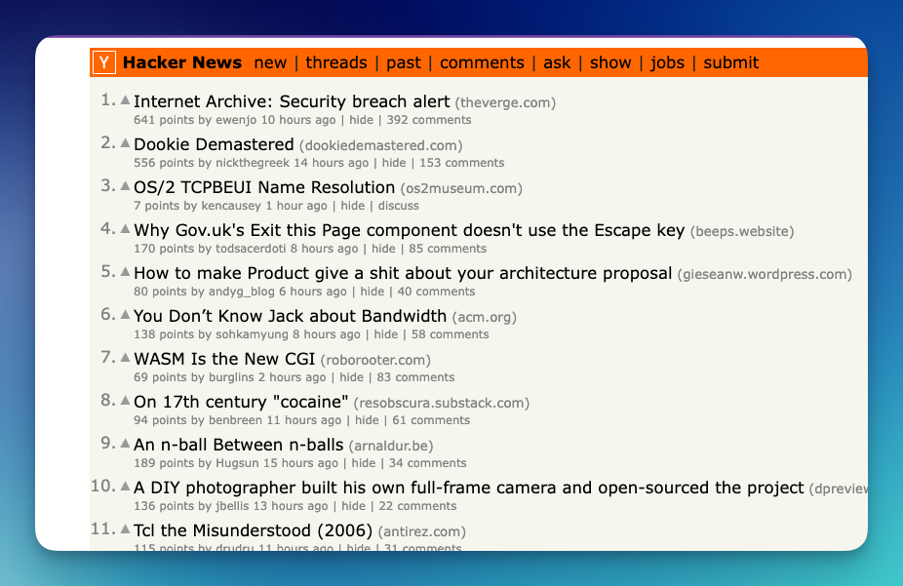This screenshot has height=586, width=903.
Task: Open Tcl the Misunderstood (2006) article
Action: (x=253, y=530)
